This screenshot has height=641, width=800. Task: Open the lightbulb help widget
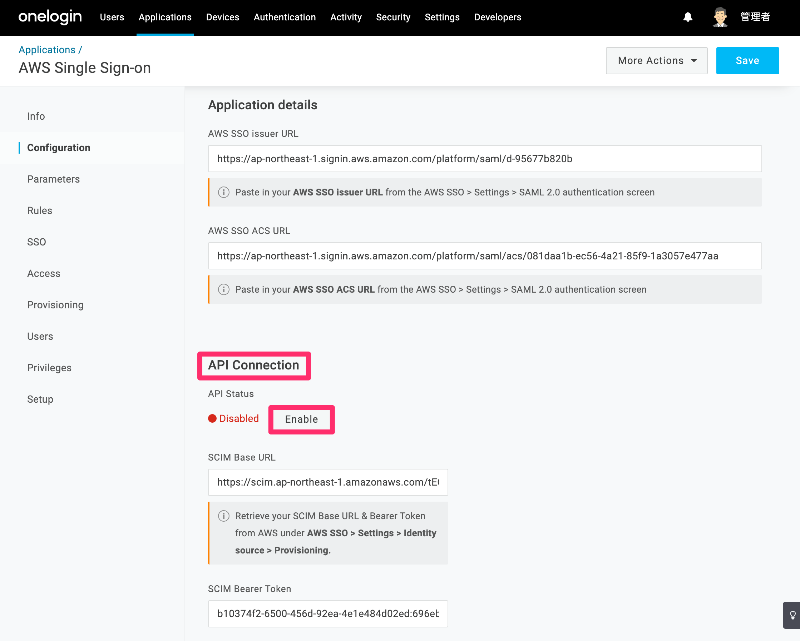[792, 615]
